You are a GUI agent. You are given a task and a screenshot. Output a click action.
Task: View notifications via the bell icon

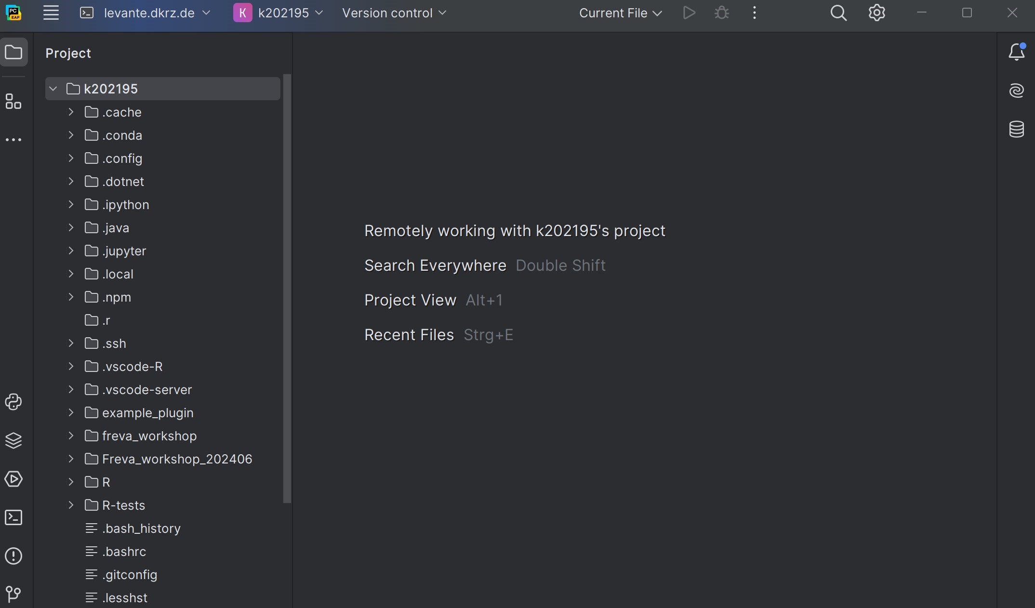coord(1017,52)
